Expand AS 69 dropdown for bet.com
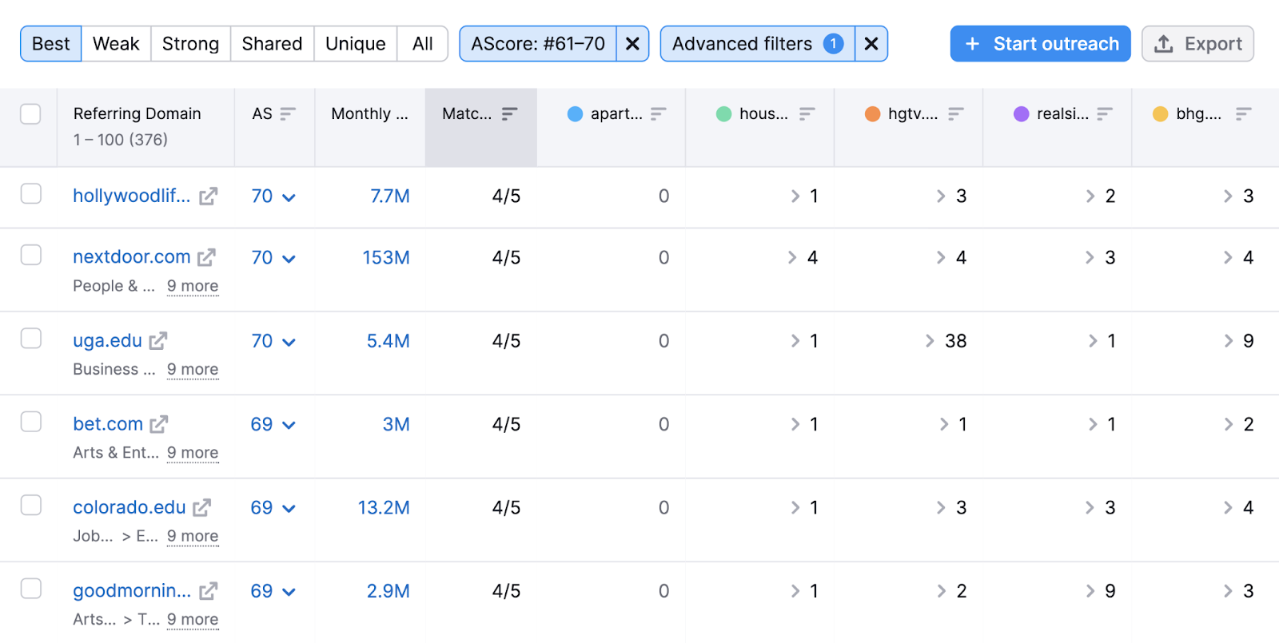1279x643 pixels. click(289, 426)
